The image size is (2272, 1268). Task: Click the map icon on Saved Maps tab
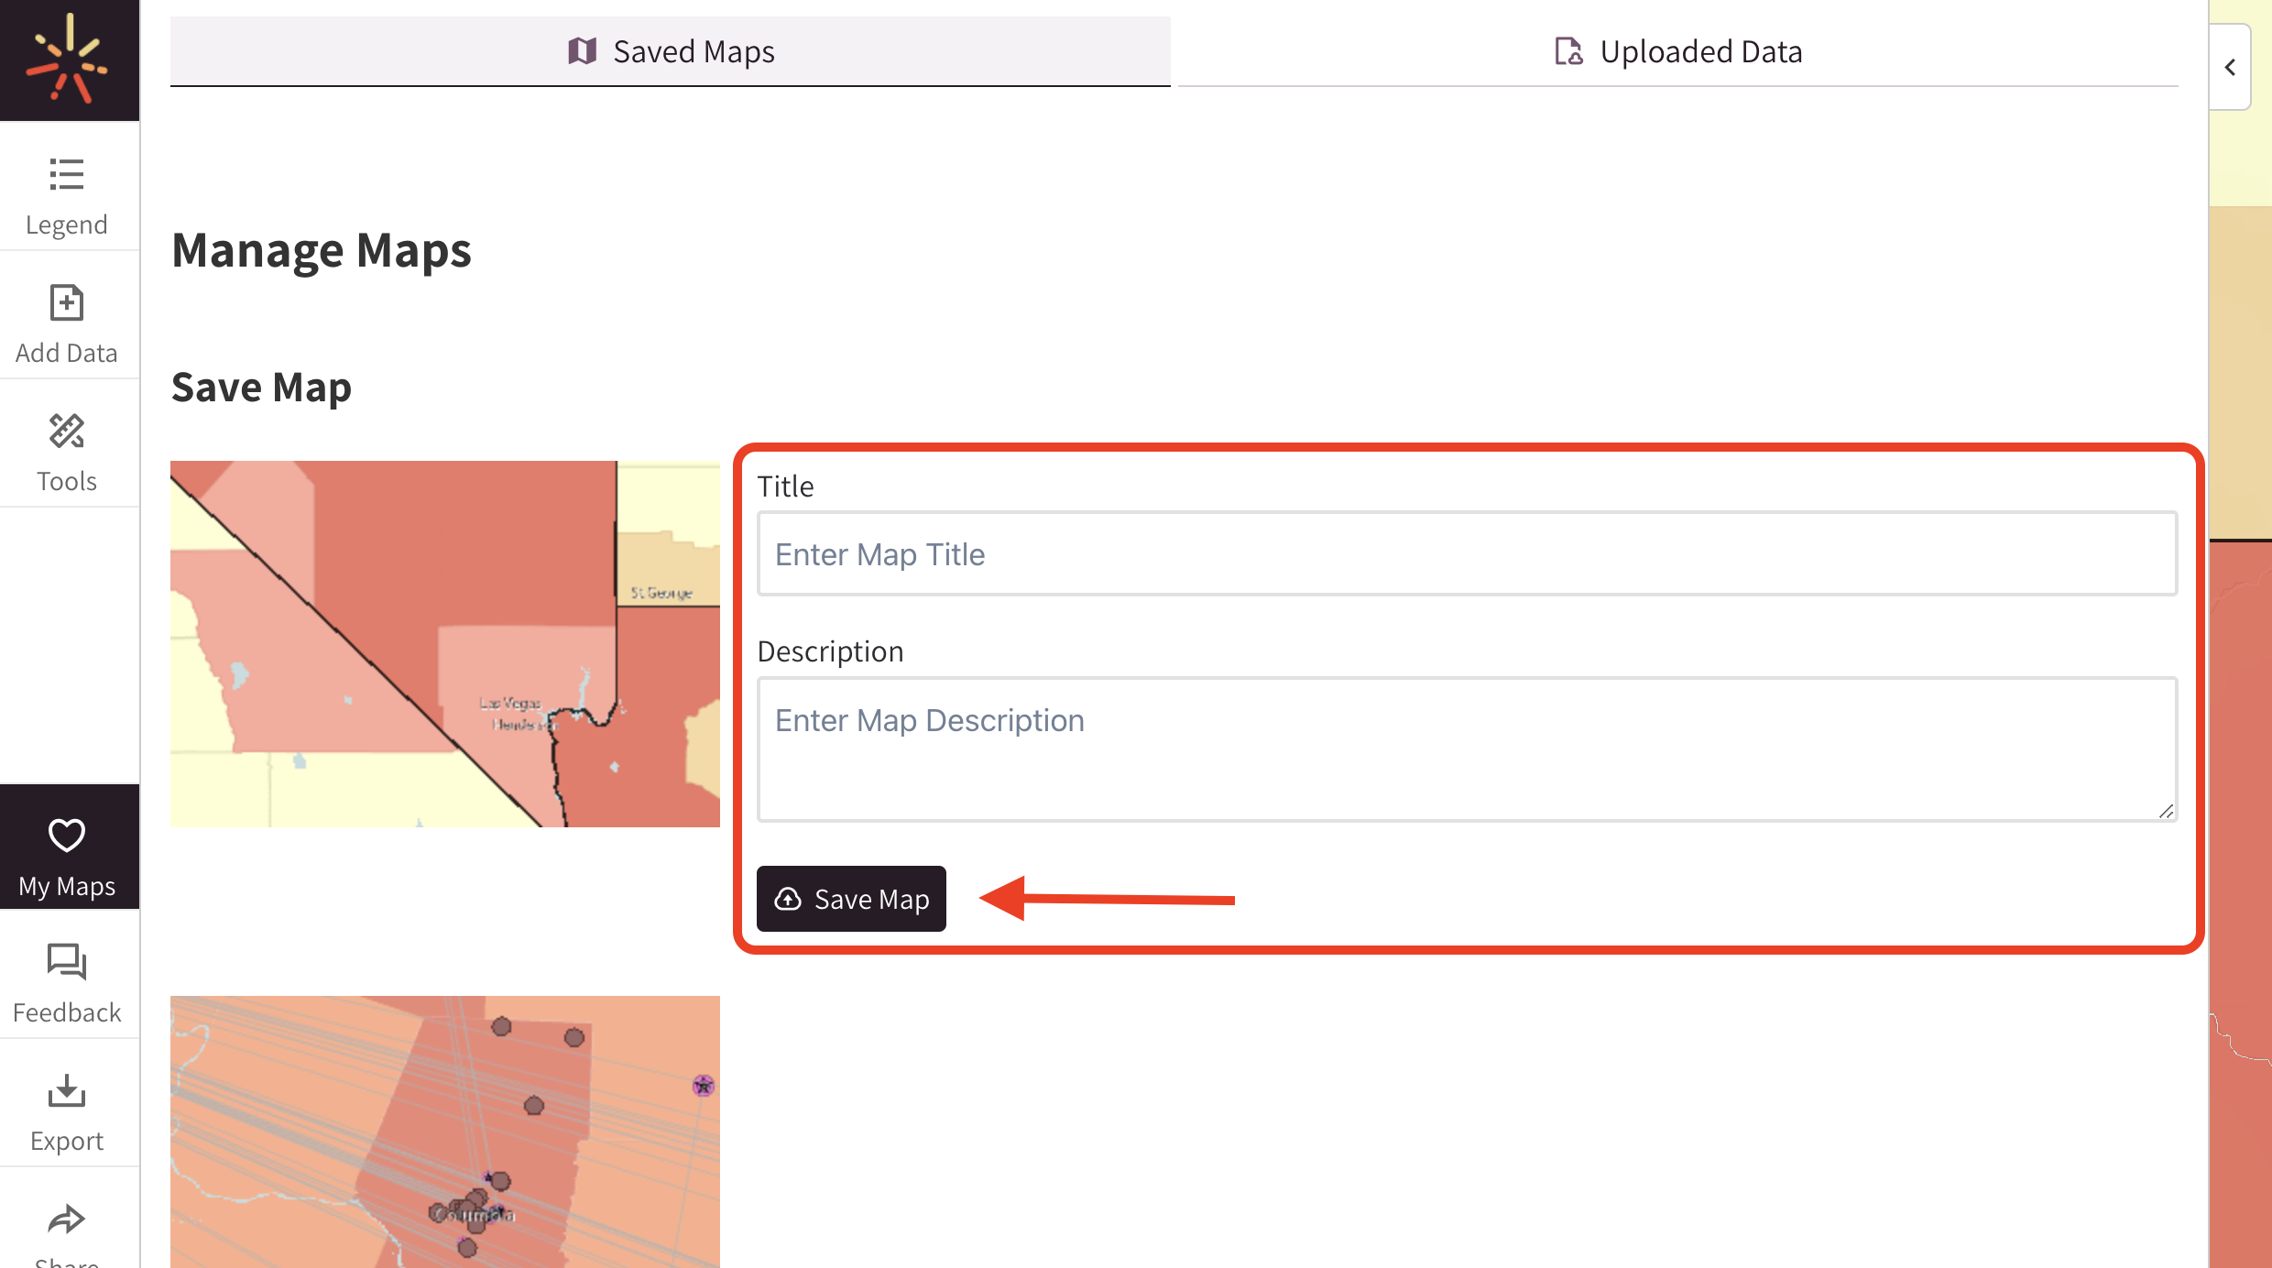[x=583, y=51]
